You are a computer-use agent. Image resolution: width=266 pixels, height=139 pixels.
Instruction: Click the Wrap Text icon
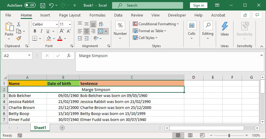[101, 24]
